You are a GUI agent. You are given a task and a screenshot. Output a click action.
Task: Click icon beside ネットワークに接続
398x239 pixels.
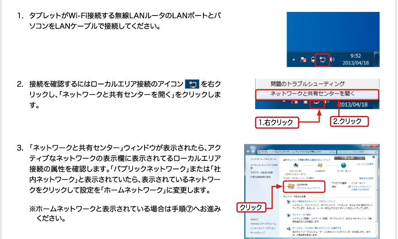pos(289,215)
